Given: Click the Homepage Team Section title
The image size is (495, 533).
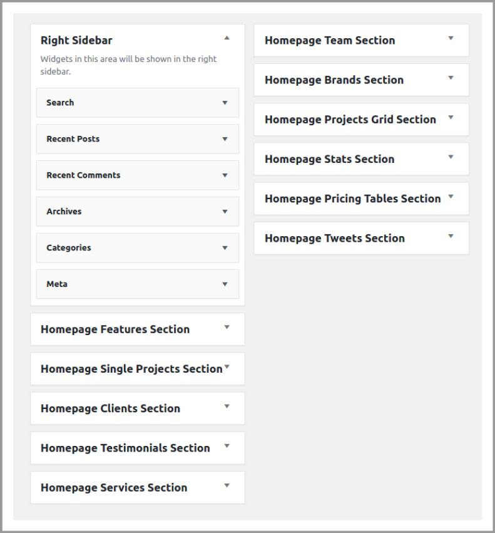Looking at the screenshot, I should pyautogui.click(x=330, y=41).
